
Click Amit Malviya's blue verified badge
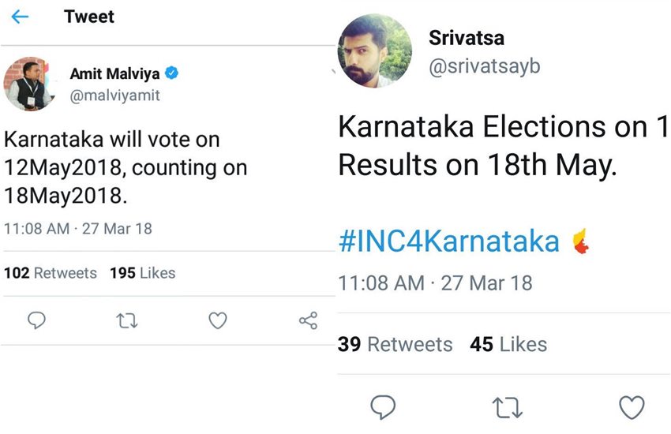click(x=171, y=73)
